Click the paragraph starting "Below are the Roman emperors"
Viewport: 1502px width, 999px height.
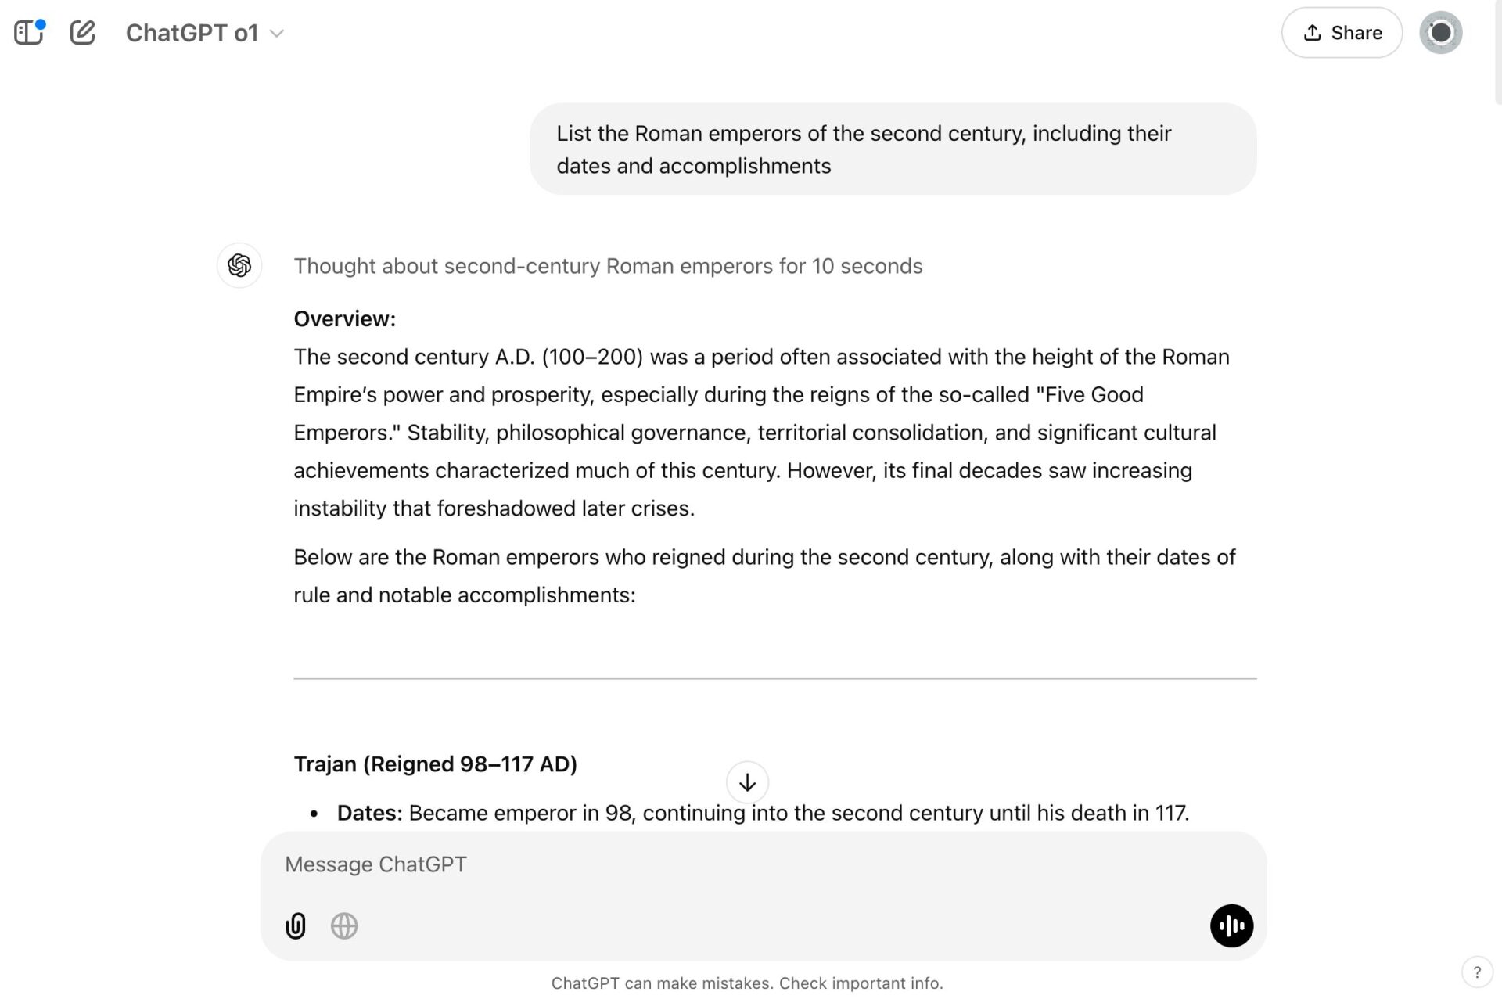764,576
